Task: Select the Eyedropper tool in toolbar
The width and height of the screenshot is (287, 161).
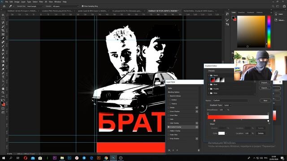Action: (x=3, y=38)
